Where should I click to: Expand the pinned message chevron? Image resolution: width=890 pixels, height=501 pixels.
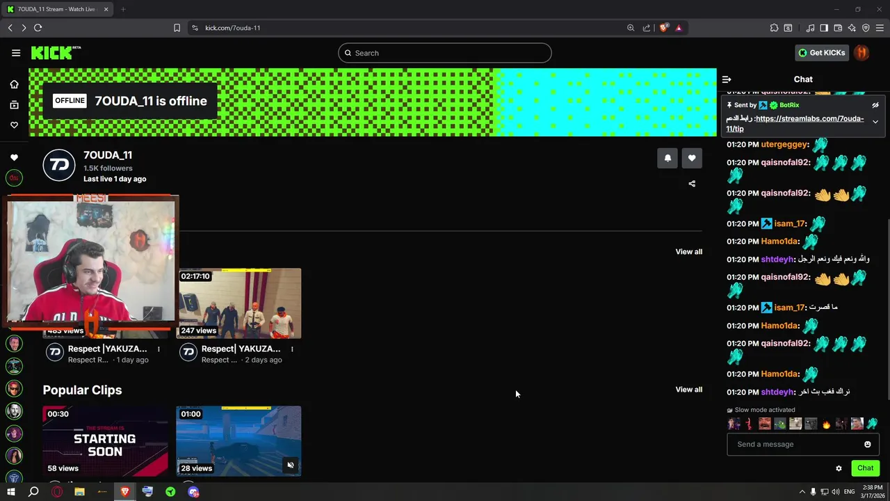click(875, 122)
